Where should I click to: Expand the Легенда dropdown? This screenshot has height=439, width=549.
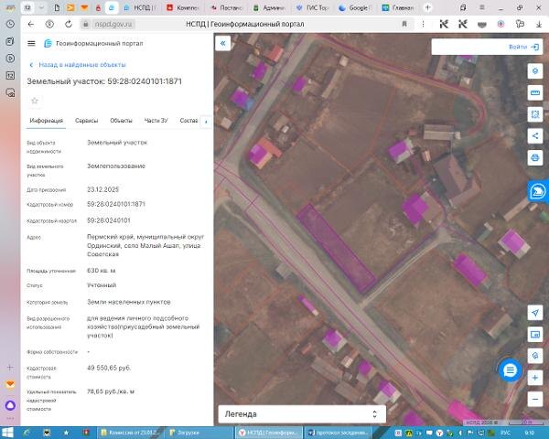(x=302, y=414)
